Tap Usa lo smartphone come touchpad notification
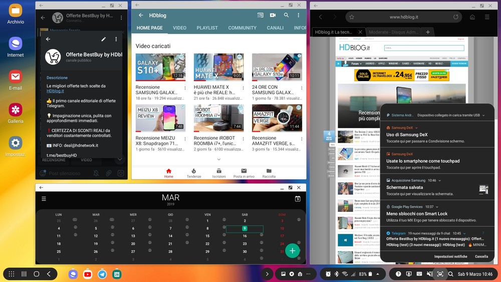 pyautogui.click(x=437, y=161)
